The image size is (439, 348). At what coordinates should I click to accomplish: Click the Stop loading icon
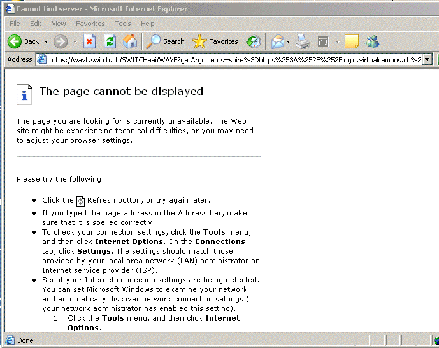[x=90, y=41]
